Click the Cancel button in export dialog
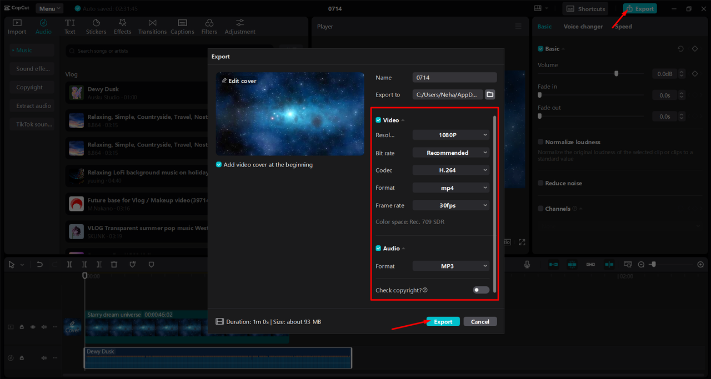The image size is (711, 379). (x=480, y=322)
